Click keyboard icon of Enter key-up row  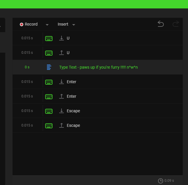click(49, 97)
